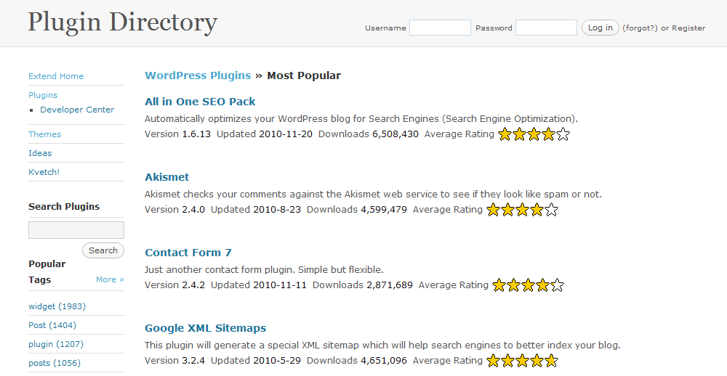Click the Register link
Screen dimensions: 727x376
click(x=688, y=28)
